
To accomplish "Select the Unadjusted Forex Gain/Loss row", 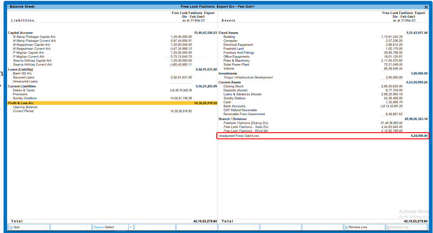I will [x=323, y=136].
